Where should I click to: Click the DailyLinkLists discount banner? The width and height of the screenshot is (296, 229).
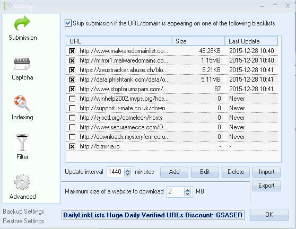coord(153,215)
